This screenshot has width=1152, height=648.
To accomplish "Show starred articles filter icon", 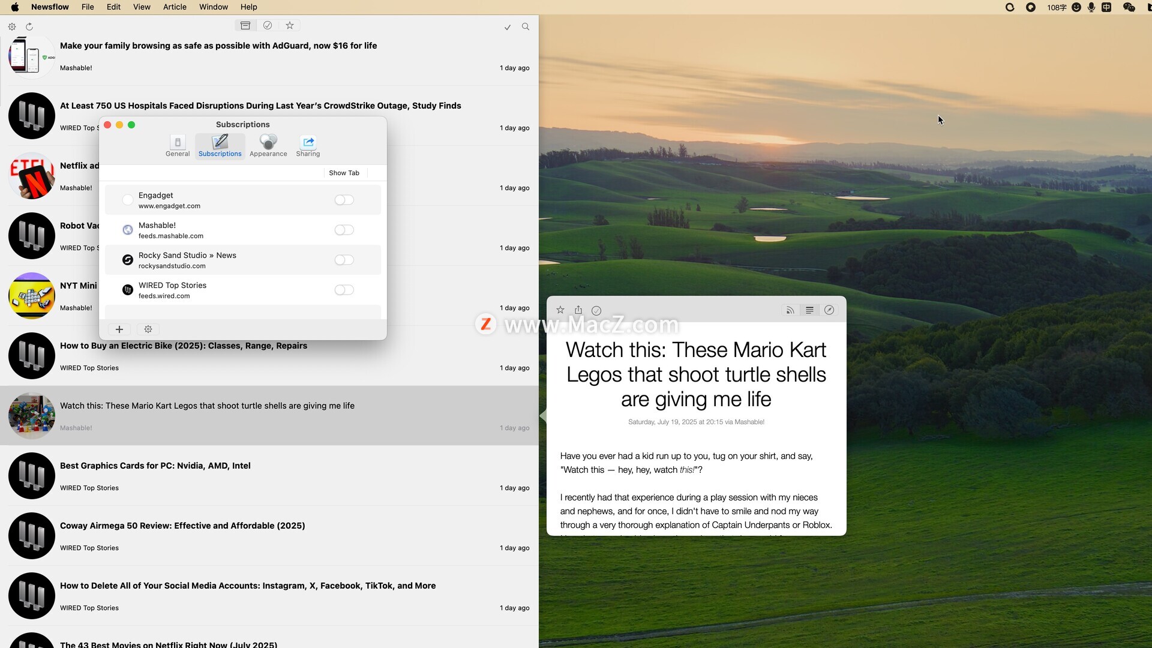I will point(290,25).
